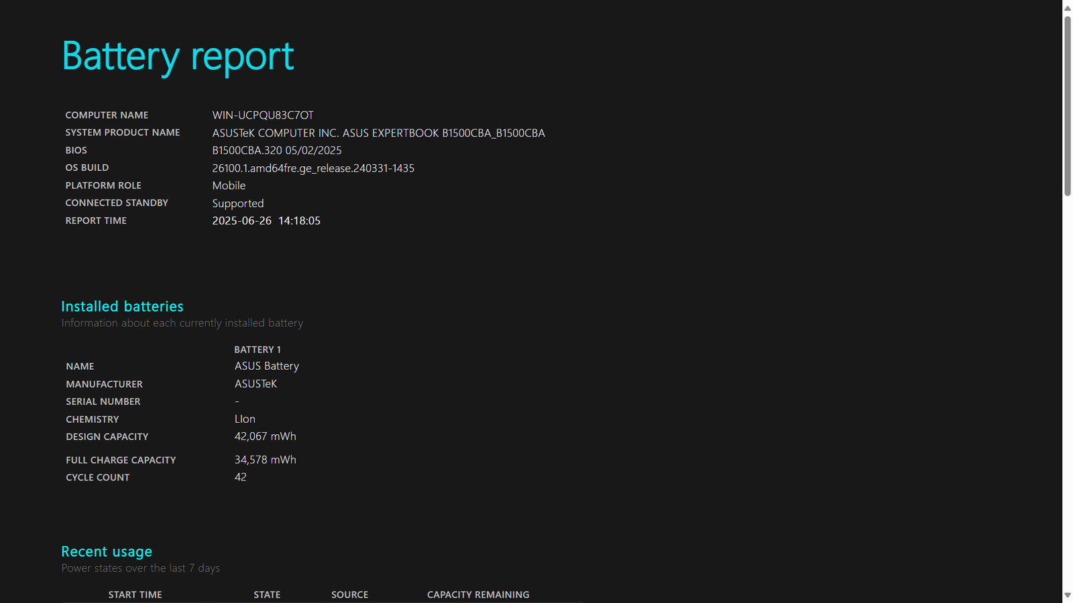Click the 26100.1.amd64fre OS build value
The width and height of the screenshot is (1073, 603).
313,168
